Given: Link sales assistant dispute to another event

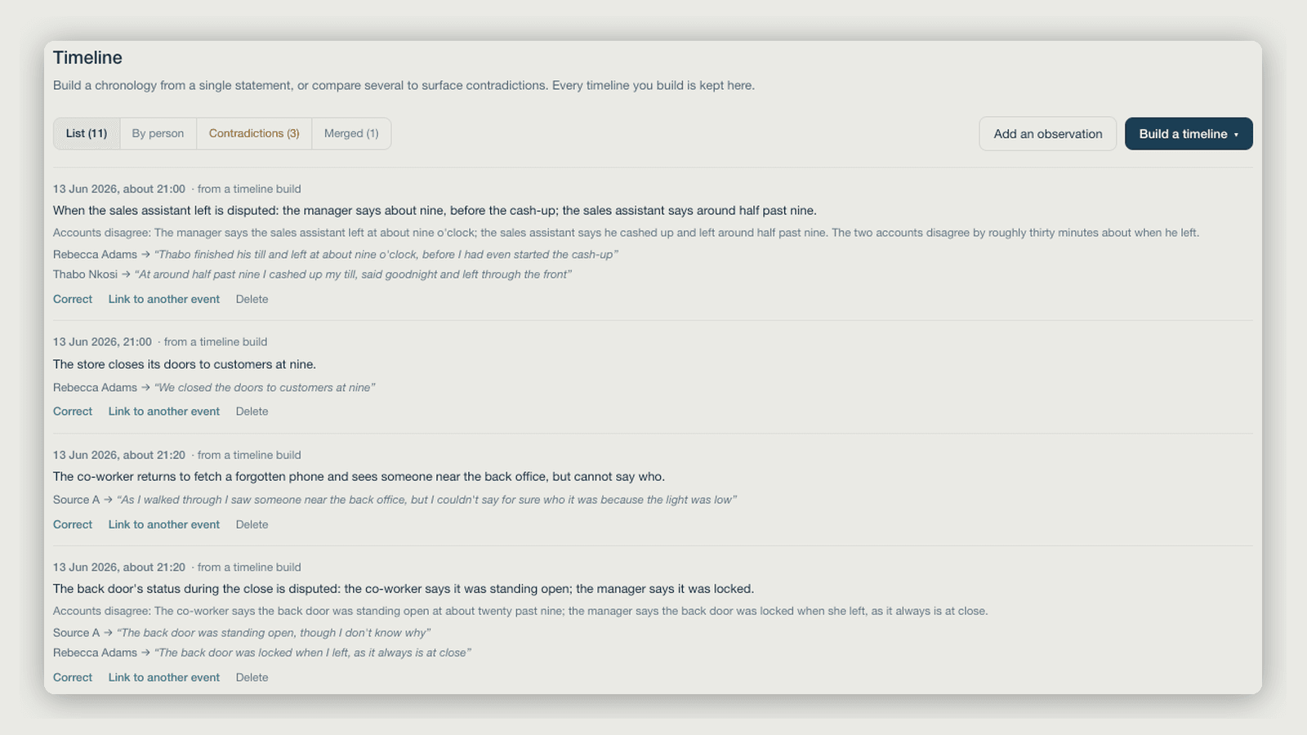Looking at the screenshot, I should click(164, 299).
